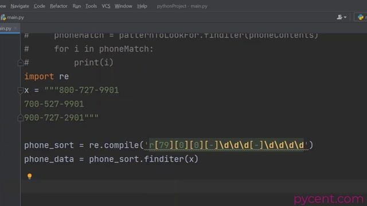367x206 pixels.
Task: Click the line 700-527-9901
Action: [54, 104]
